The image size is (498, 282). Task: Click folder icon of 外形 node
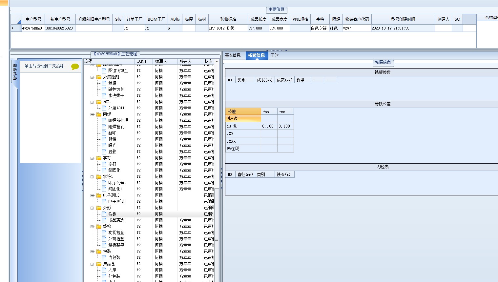(x=99, y=208)
